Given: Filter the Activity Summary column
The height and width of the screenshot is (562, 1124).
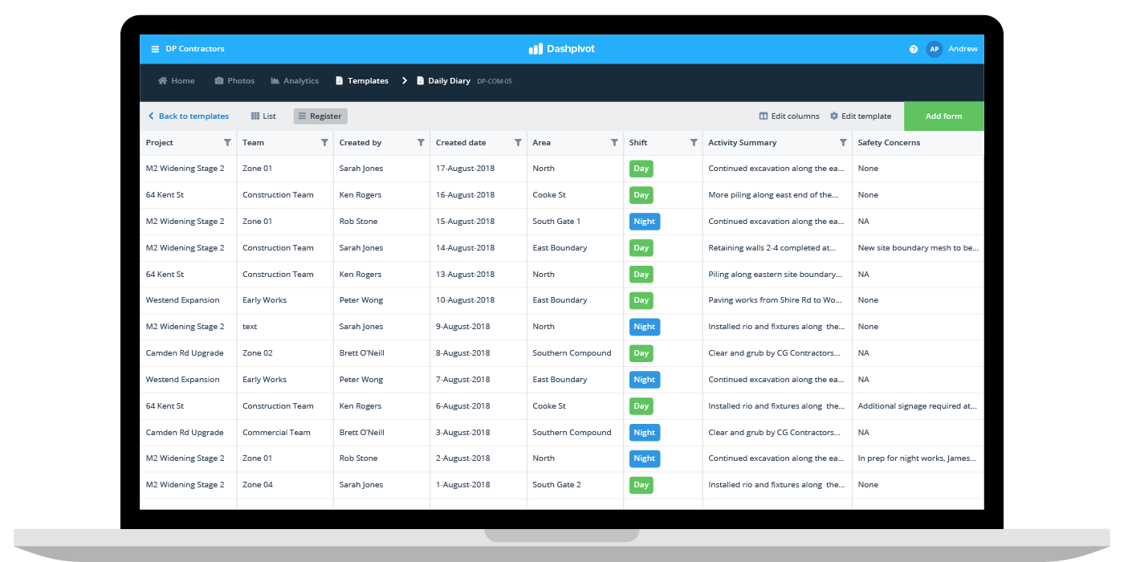Looking at the screenshot, I should (843, 142).
